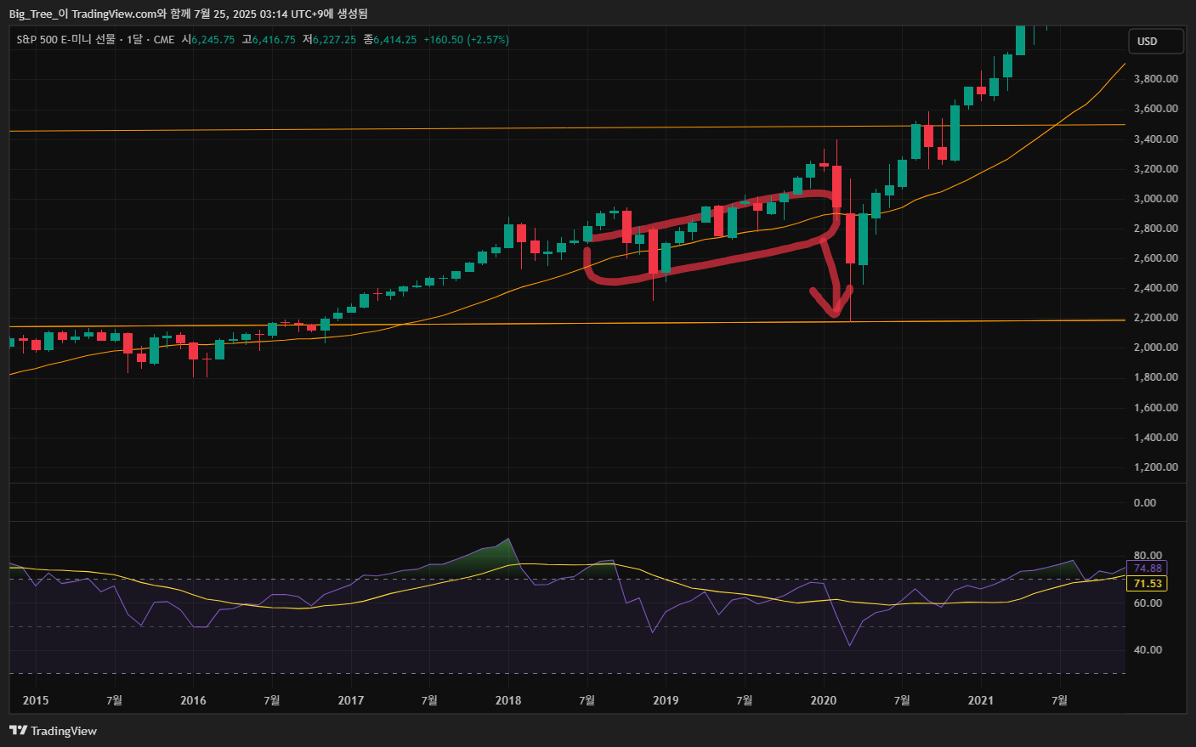
Task: Click the 0.00 axis label
Action: coord(1145,502)
